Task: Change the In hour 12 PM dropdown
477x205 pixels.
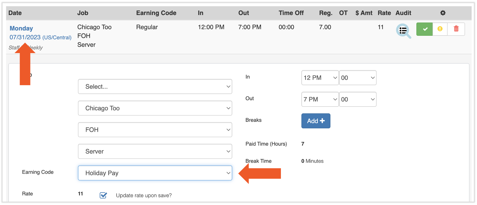Action: point(320,78)
